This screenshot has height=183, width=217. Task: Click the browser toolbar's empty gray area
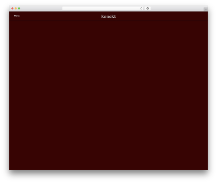tap(177, 8)
